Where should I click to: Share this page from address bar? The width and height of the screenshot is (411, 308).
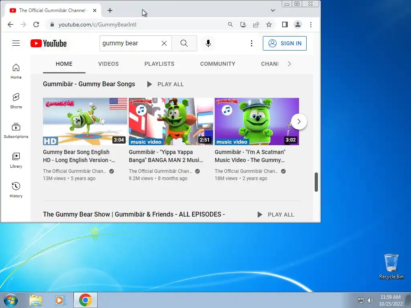[x=256, y=24]
